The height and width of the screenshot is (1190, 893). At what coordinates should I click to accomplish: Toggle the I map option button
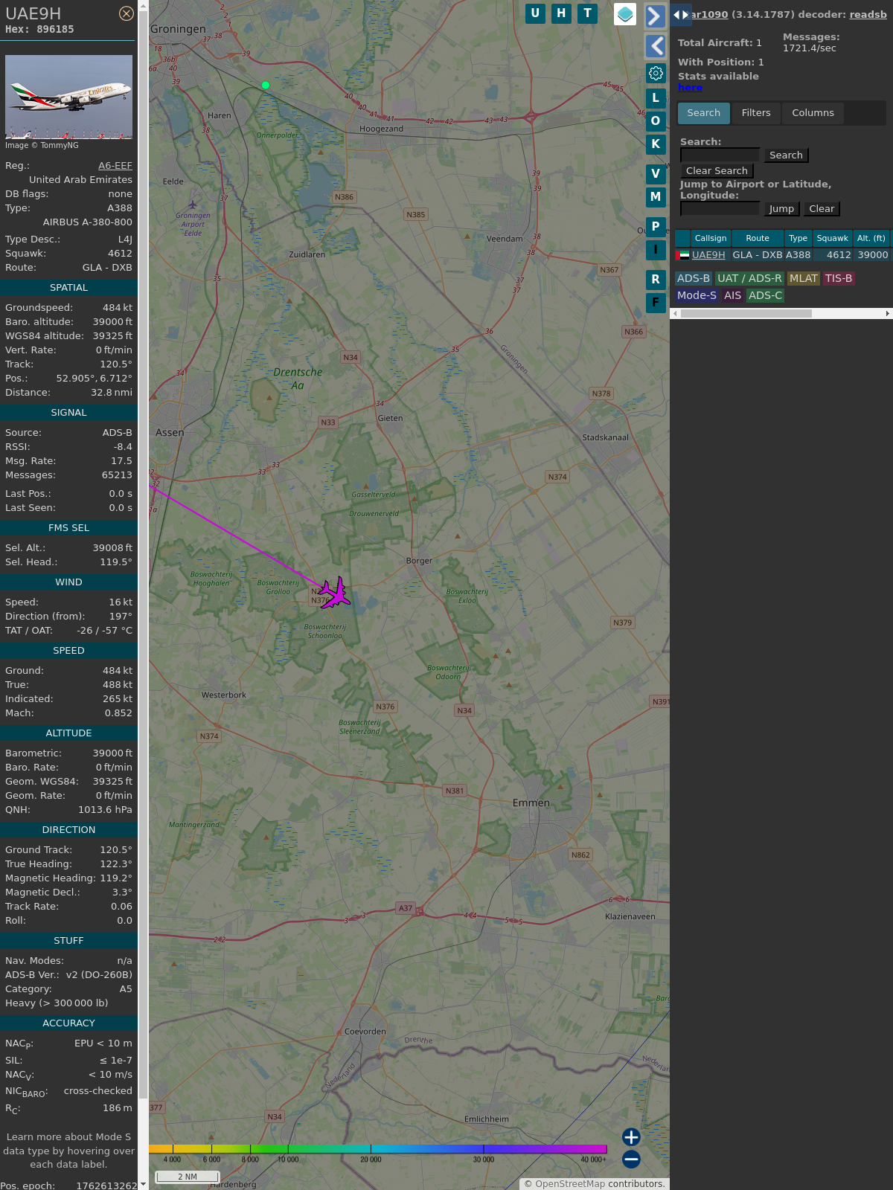pyautogui.click(x=656, y=250)
